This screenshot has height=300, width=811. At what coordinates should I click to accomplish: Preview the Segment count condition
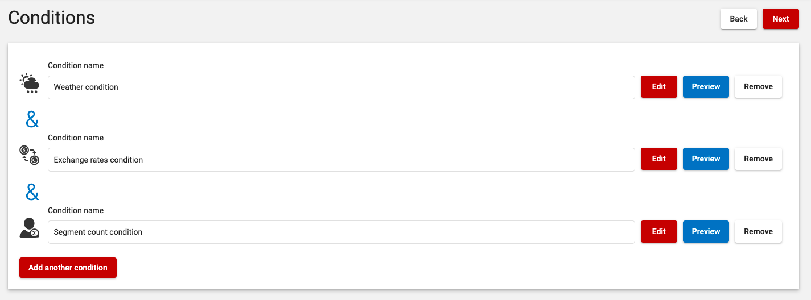tap(706, 232)
